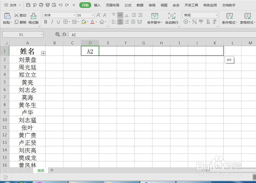Apply thousands separator style icon
Viewport: 256px width, 183px height.
(201, 22)
